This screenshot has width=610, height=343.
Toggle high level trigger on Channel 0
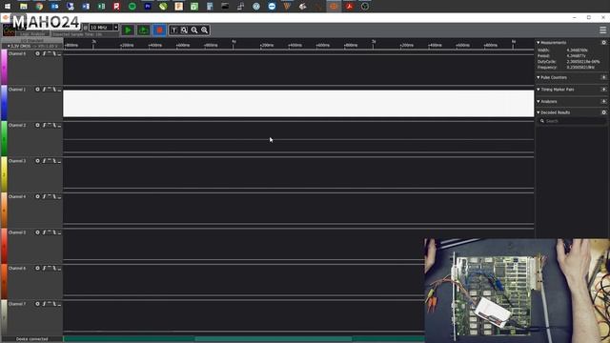pyautogui.click(x=50, y=53)
